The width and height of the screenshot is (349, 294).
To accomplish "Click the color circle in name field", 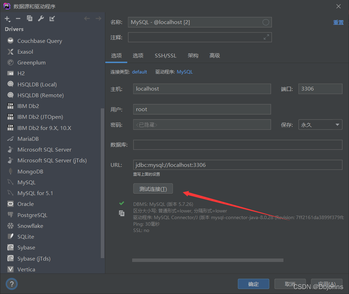I will coord(266,22).
